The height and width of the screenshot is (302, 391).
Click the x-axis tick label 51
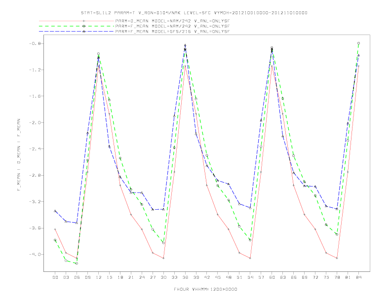[x=239, y=277]
